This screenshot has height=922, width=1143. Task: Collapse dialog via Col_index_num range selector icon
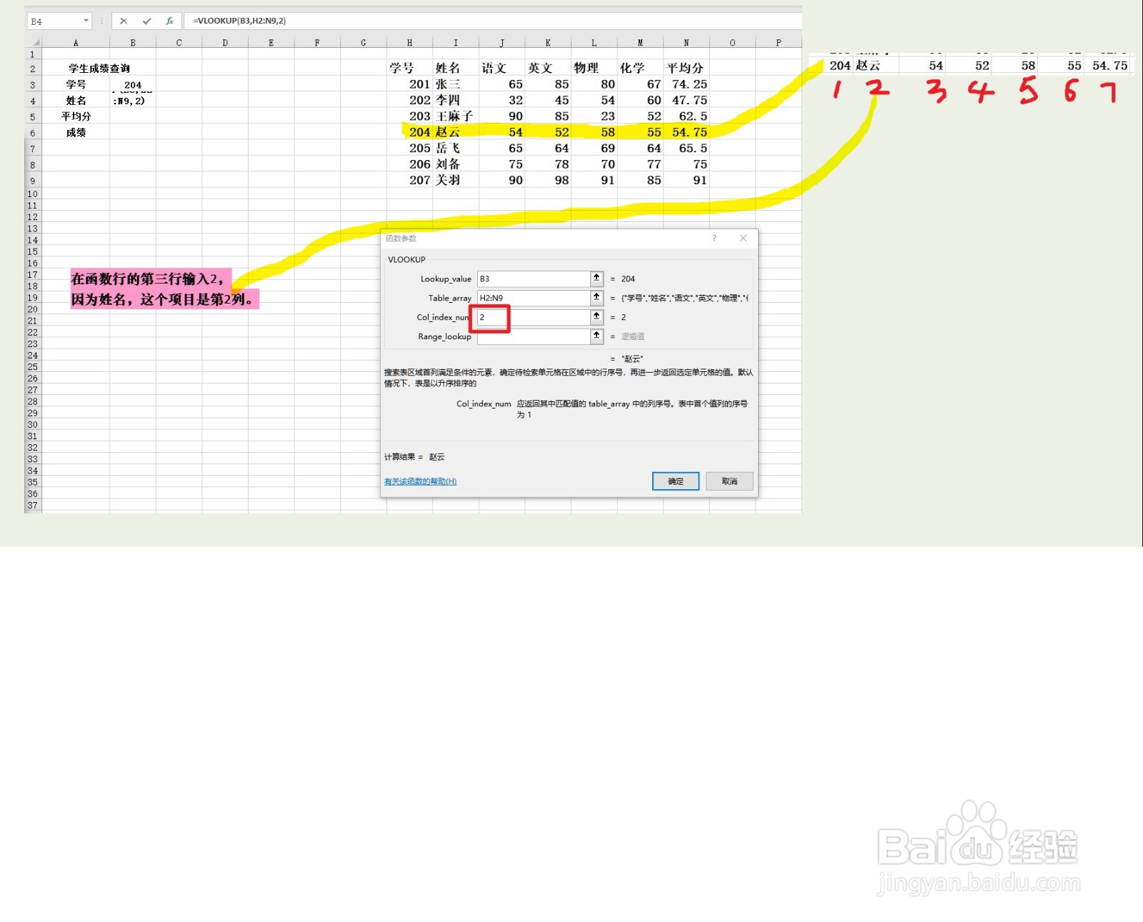click(x=597, y=317)
